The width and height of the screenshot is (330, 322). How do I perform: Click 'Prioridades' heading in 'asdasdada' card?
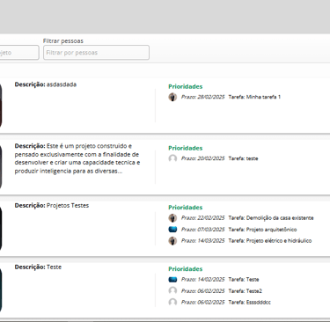click(x=186, y=86)
